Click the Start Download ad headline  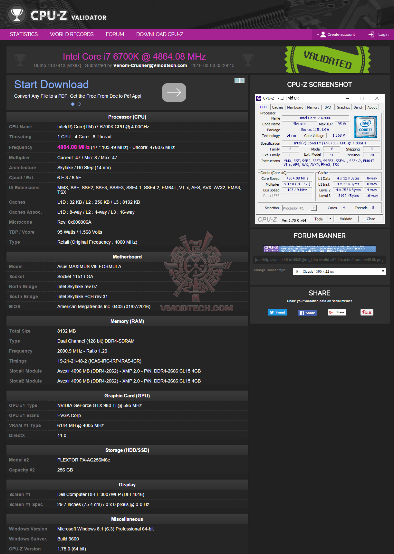pos(52,84)
